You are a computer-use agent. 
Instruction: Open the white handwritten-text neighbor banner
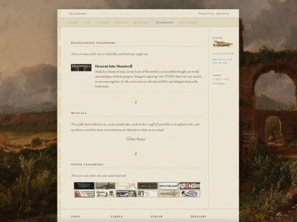pos(169,186)
